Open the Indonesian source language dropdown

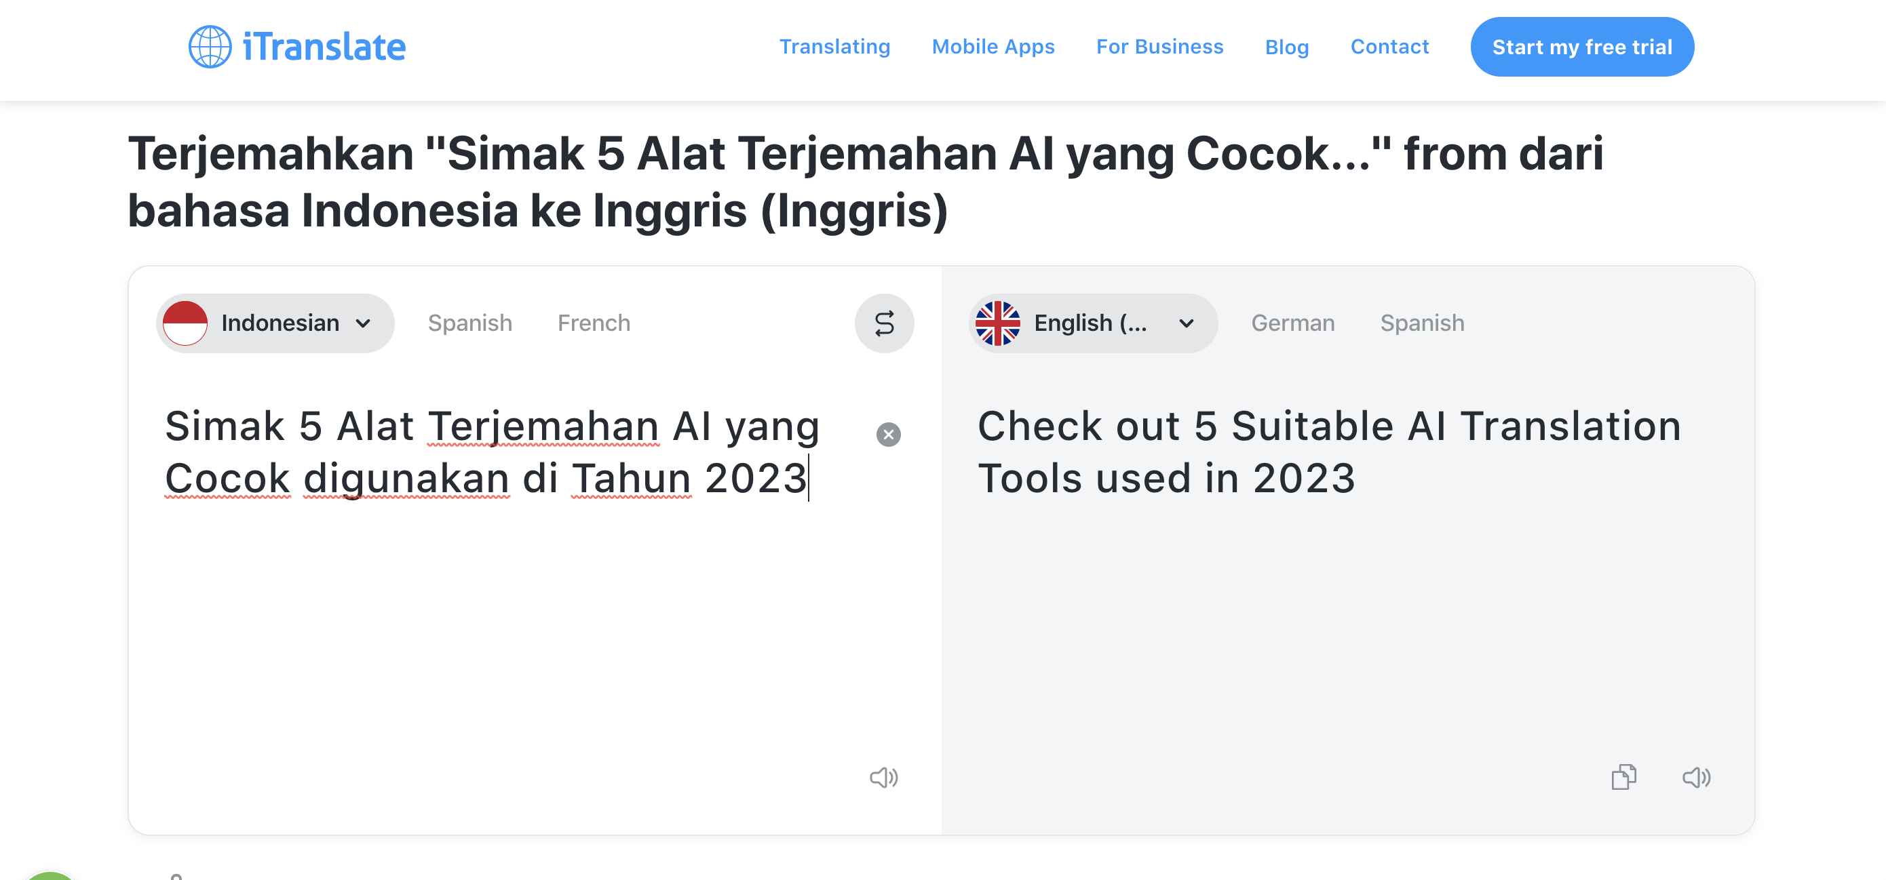click(x=362, y=323)
